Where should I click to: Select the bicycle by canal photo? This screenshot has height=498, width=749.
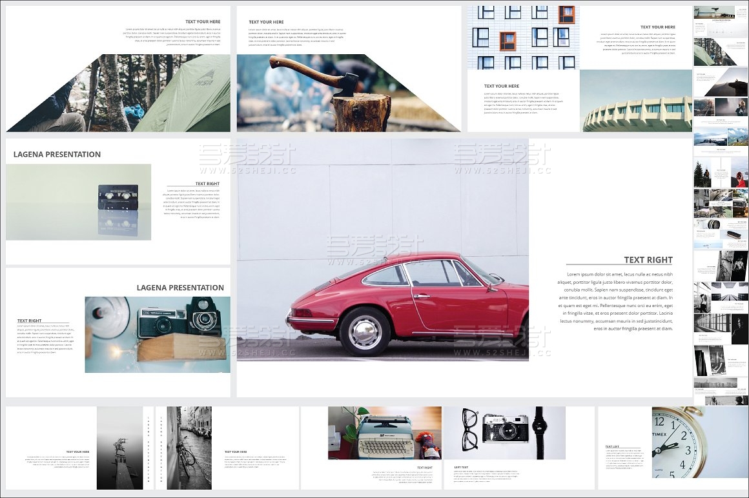189,448
